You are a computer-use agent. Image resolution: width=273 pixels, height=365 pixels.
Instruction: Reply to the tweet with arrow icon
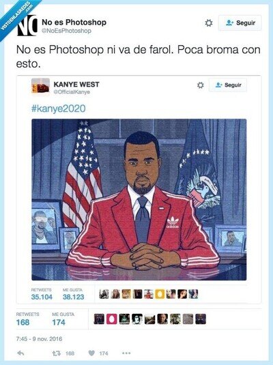pyautogui.click(x=20, y=353)
